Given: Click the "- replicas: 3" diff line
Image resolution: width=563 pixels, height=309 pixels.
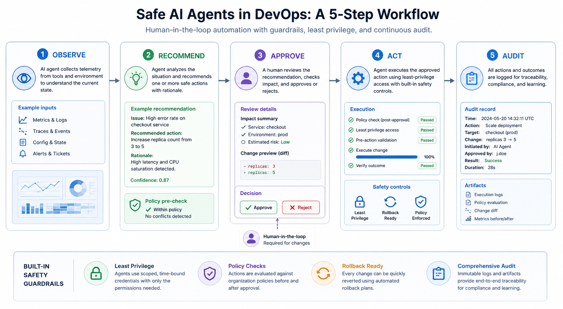Looking at the screenshot, I should 259,166.
